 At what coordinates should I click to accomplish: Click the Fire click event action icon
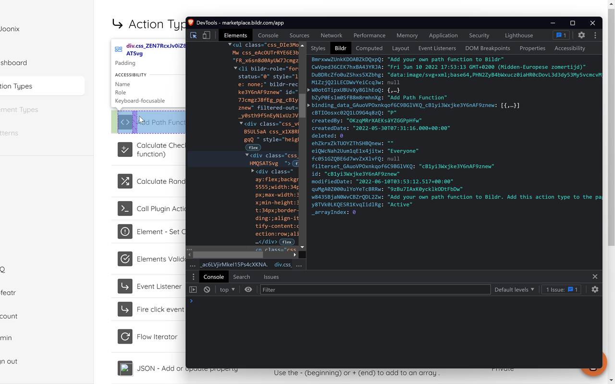coord(125,309)
